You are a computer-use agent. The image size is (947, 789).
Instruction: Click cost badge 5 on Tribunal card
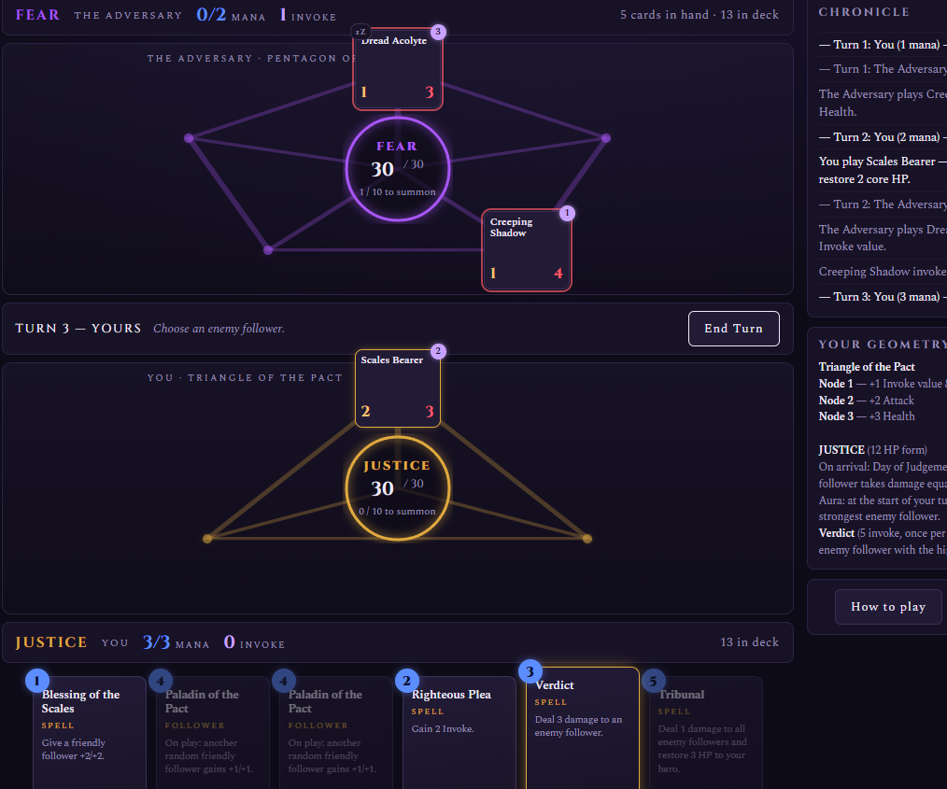653,681
